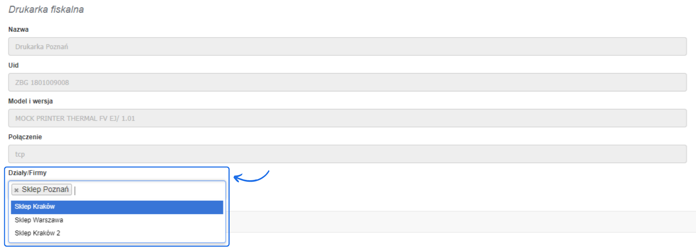The image size is (696, 251).
Task: Click the text cursor after Sklep Poznań tag
Action: click(75, 190)
